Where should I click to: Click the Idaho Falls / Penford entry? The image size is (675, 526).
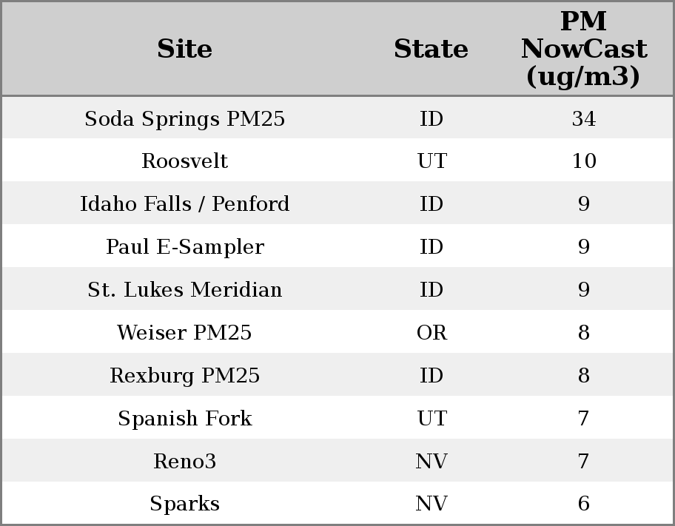(184, 204)
